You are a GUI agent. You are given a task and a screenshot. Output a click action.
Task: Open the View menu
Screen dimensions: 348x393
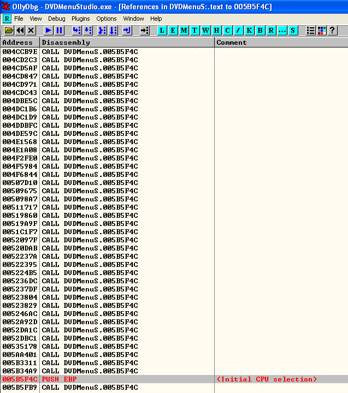36,19
